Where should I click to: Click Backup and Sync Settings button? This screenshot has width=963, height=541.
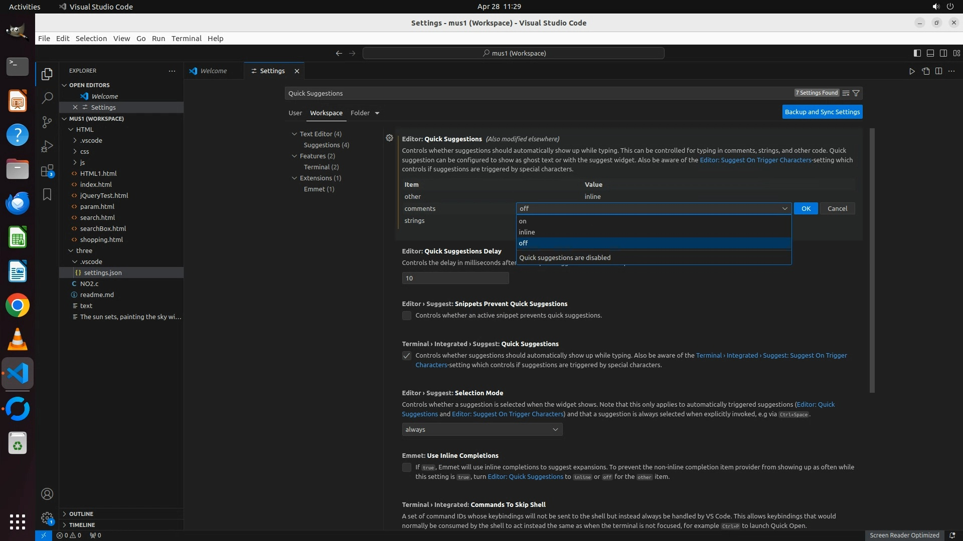pos(822,112)
